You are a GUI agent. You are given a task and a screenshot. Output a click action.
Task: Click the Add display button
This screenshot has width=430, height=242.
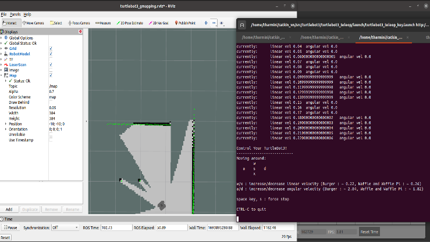[9, 209]
